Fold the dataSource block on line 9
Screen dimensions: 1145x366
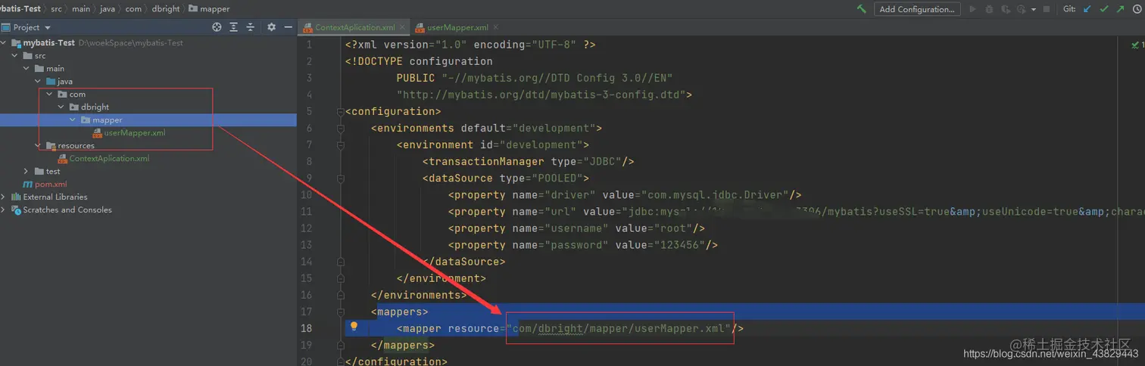tap(340, 178)
